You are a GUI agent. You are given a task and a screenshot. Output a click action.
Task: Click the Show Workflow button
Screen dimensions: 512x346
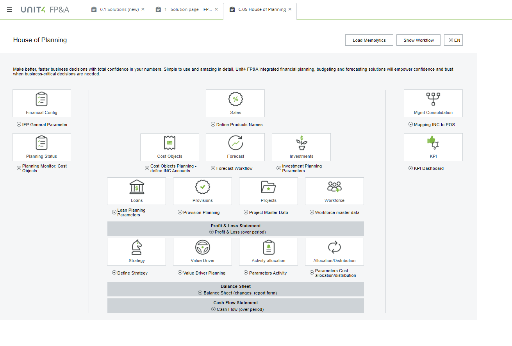418,40
